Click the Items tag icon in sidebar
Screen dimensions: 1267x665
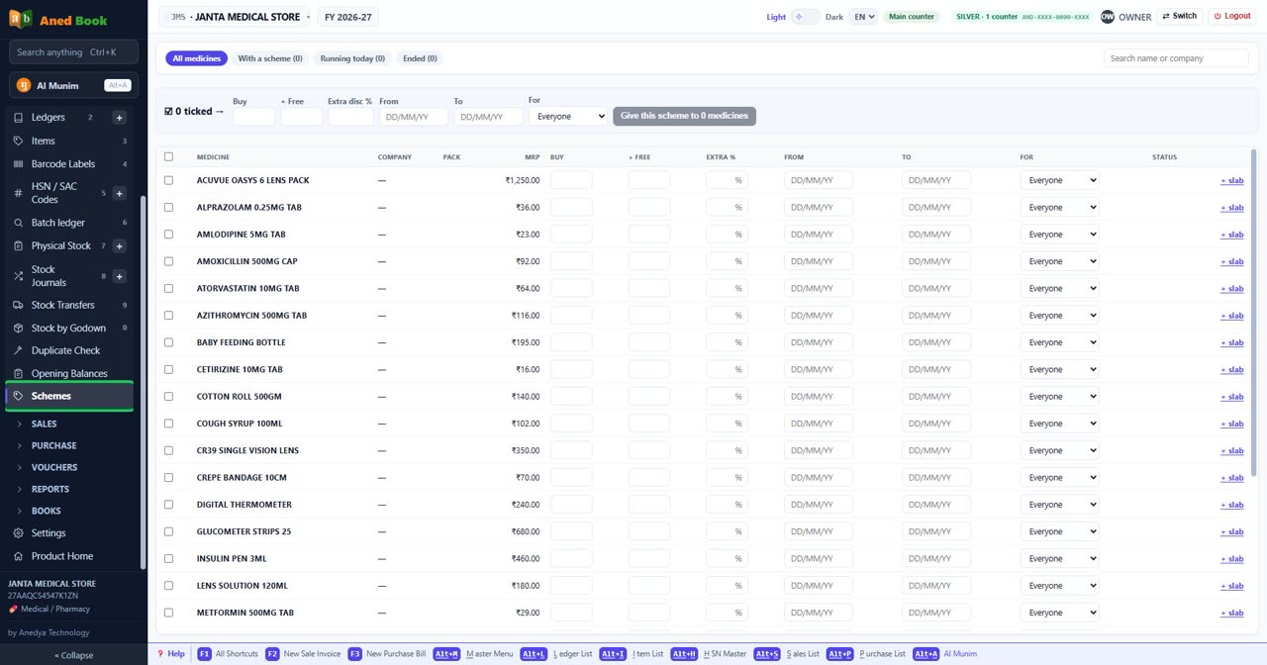tap(18, 141)
